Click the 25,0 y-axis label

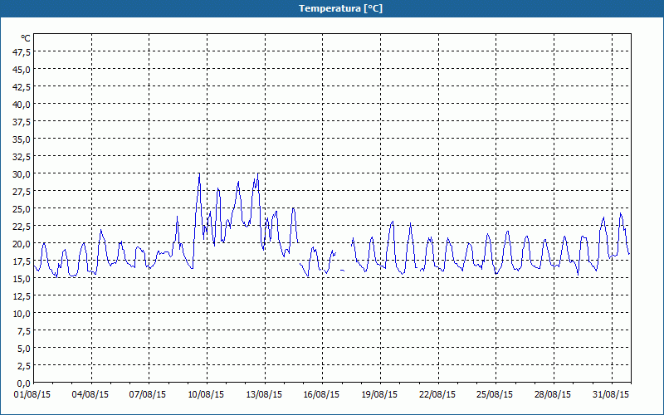coord(22,209)
